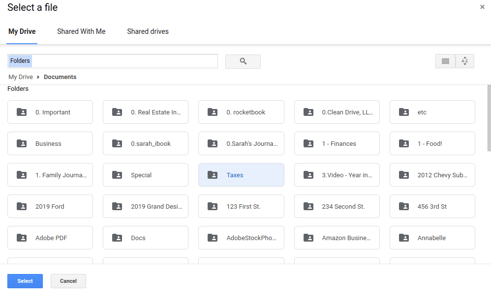Open the Shared With Me tab
This screenshot has width=491, height=302.
[81, 31]
